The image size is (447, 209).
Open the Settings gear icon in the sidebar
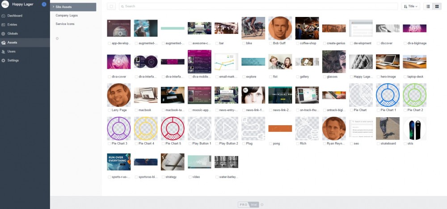click(x=4, y=61)
